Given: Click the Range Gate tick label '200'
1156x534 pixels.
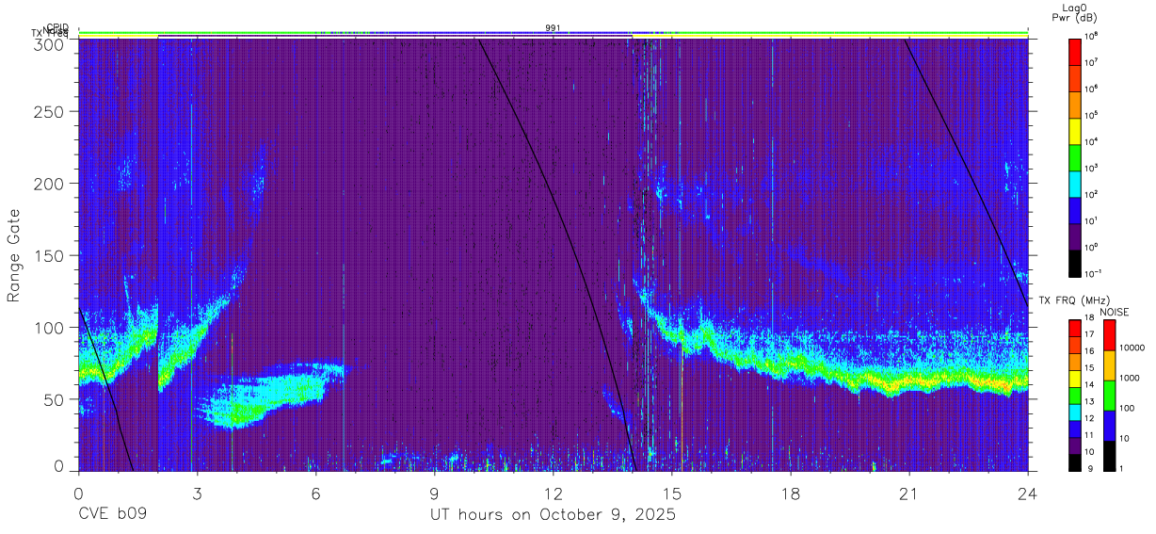Looking at the screenshot, I should 50,184.
